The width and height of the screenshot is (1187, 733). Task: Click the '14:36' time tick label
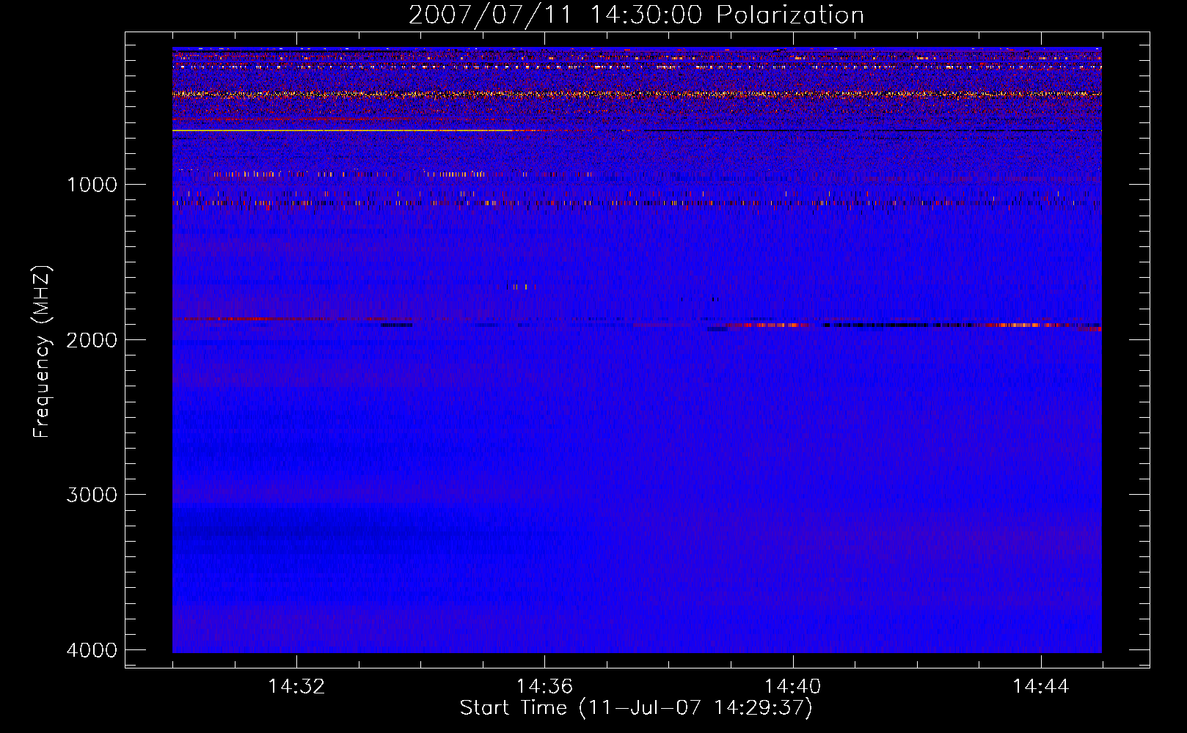pyautogui.click(x=544, y=687)
